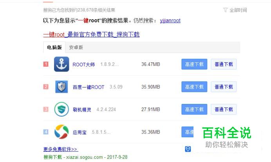Click 普通下载 for ROOT大师
The image size is (271, 162).
tap(224, 64)
